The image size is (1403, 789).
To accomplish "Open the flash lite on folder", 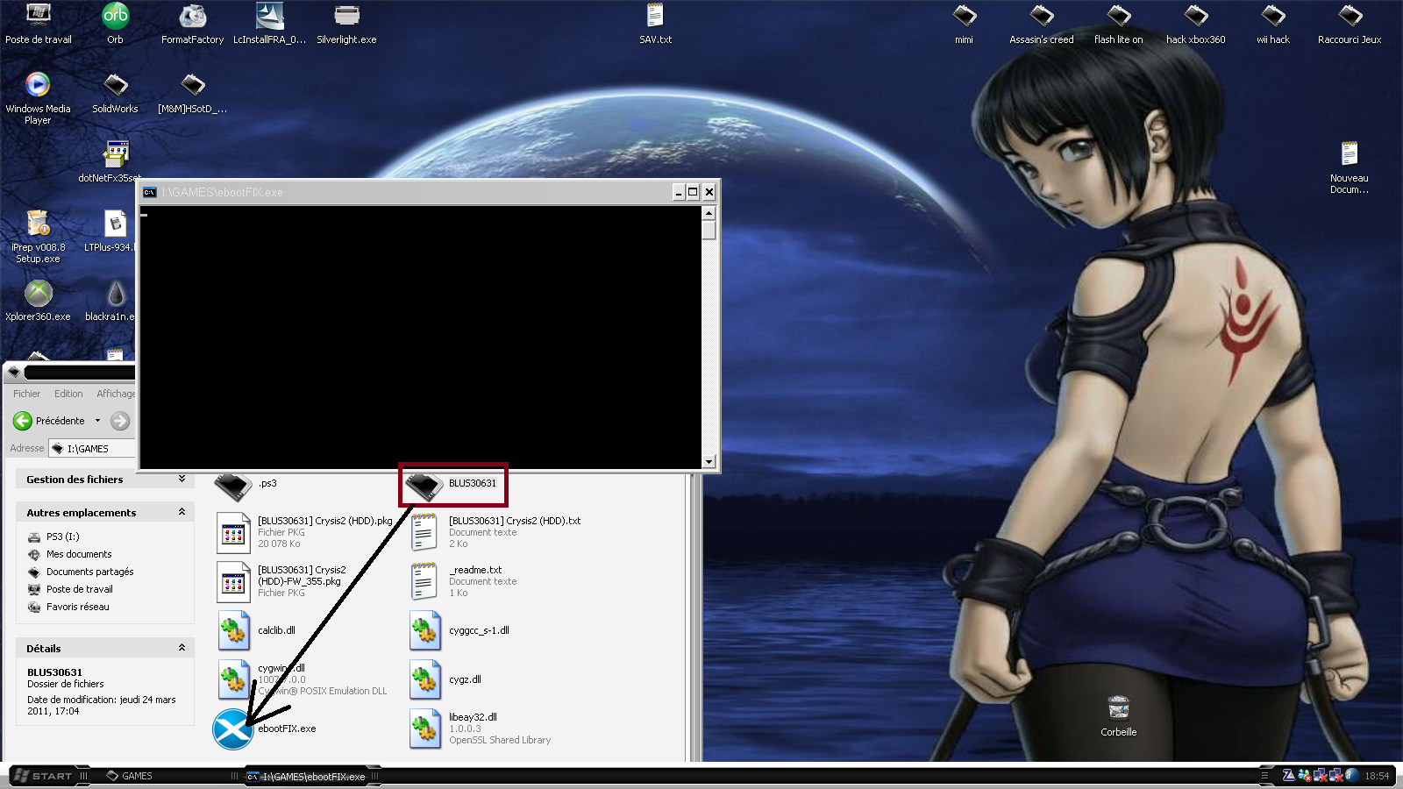I will click(1118, 24).
